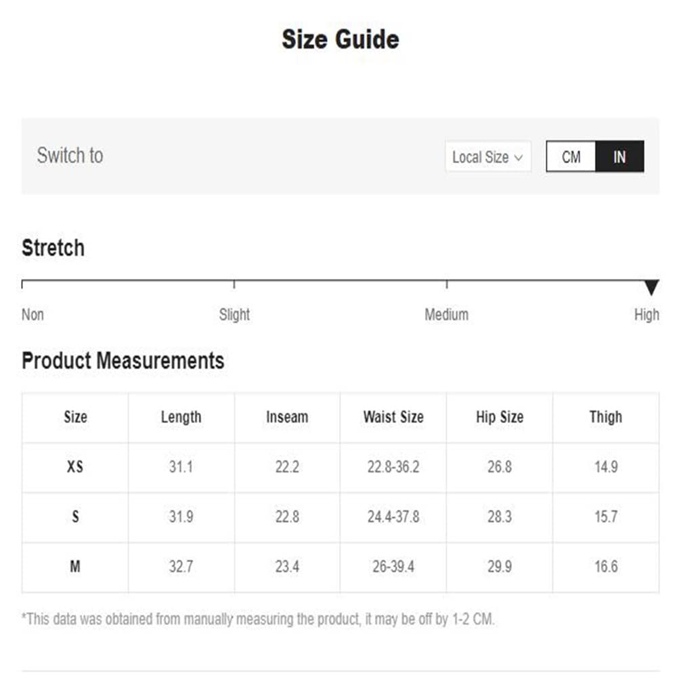
Task: Click the Length column header
Action: (x=181, y=417)
